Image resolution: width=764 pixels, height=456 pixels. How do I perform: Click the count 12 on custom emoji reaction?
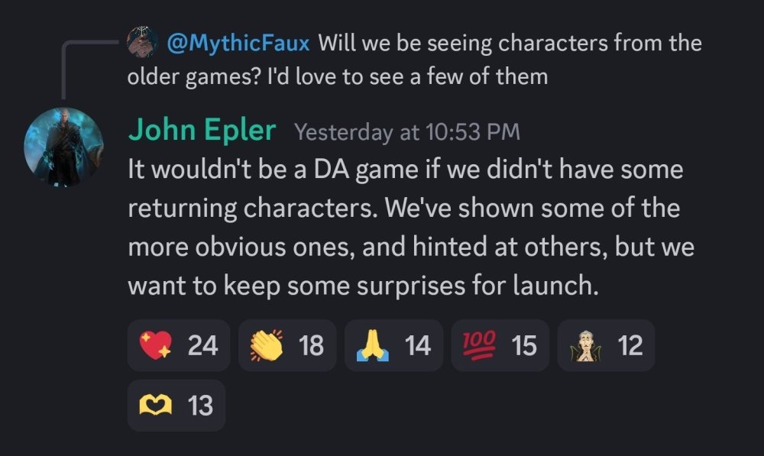[x=630, y=346]
